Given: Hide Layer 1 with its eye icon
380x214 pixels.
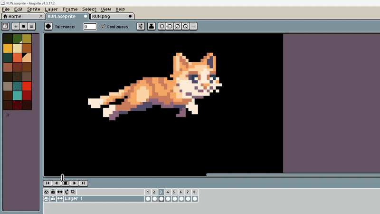Looking at the screenshot, I should click(46, 199).
